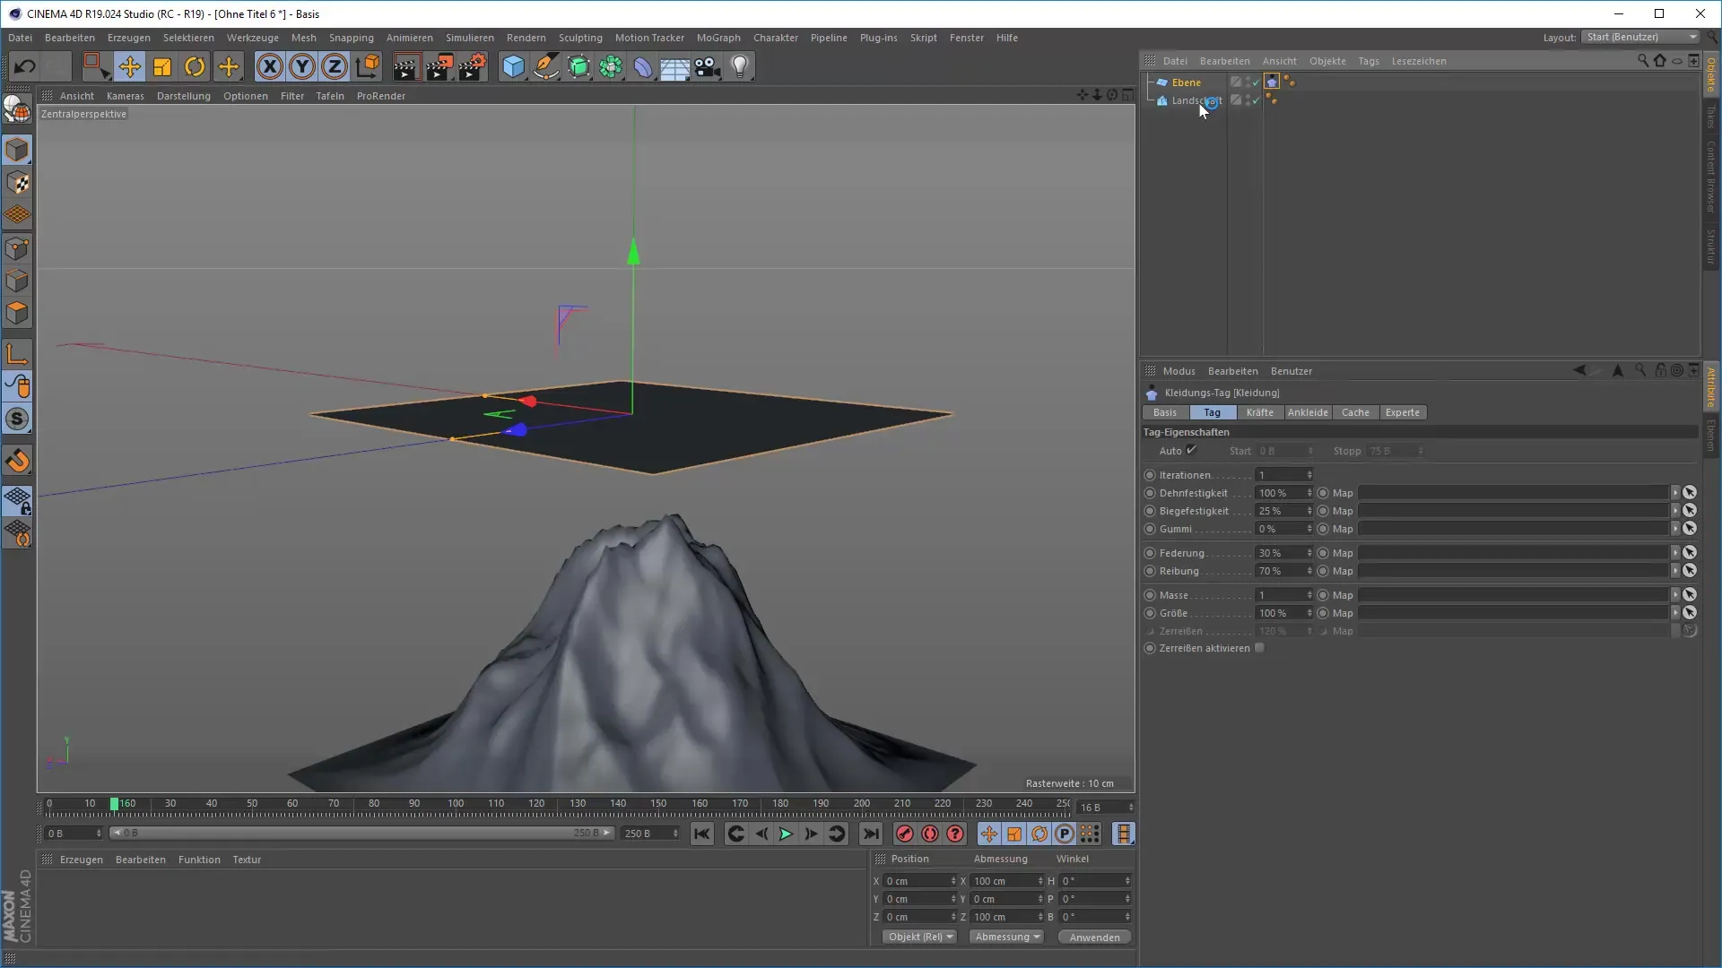Click the Cloth tag on Ebene
Image resolution: width=1722 pixels, height=968 pixels.
(1272, 82)
